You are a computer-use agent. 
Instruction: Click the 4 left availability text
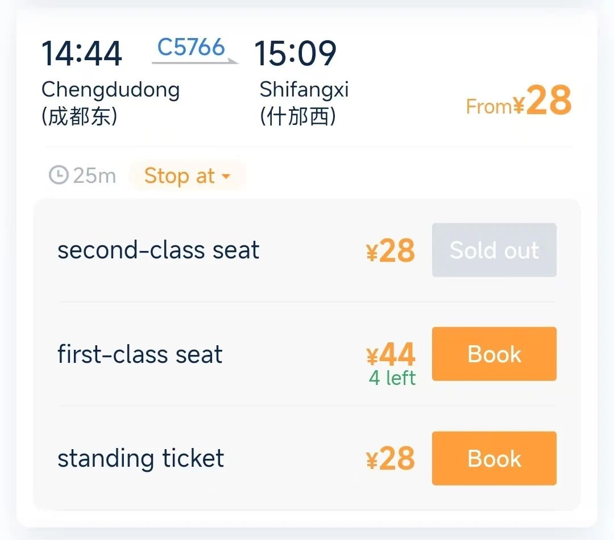[x=392, y=378]
